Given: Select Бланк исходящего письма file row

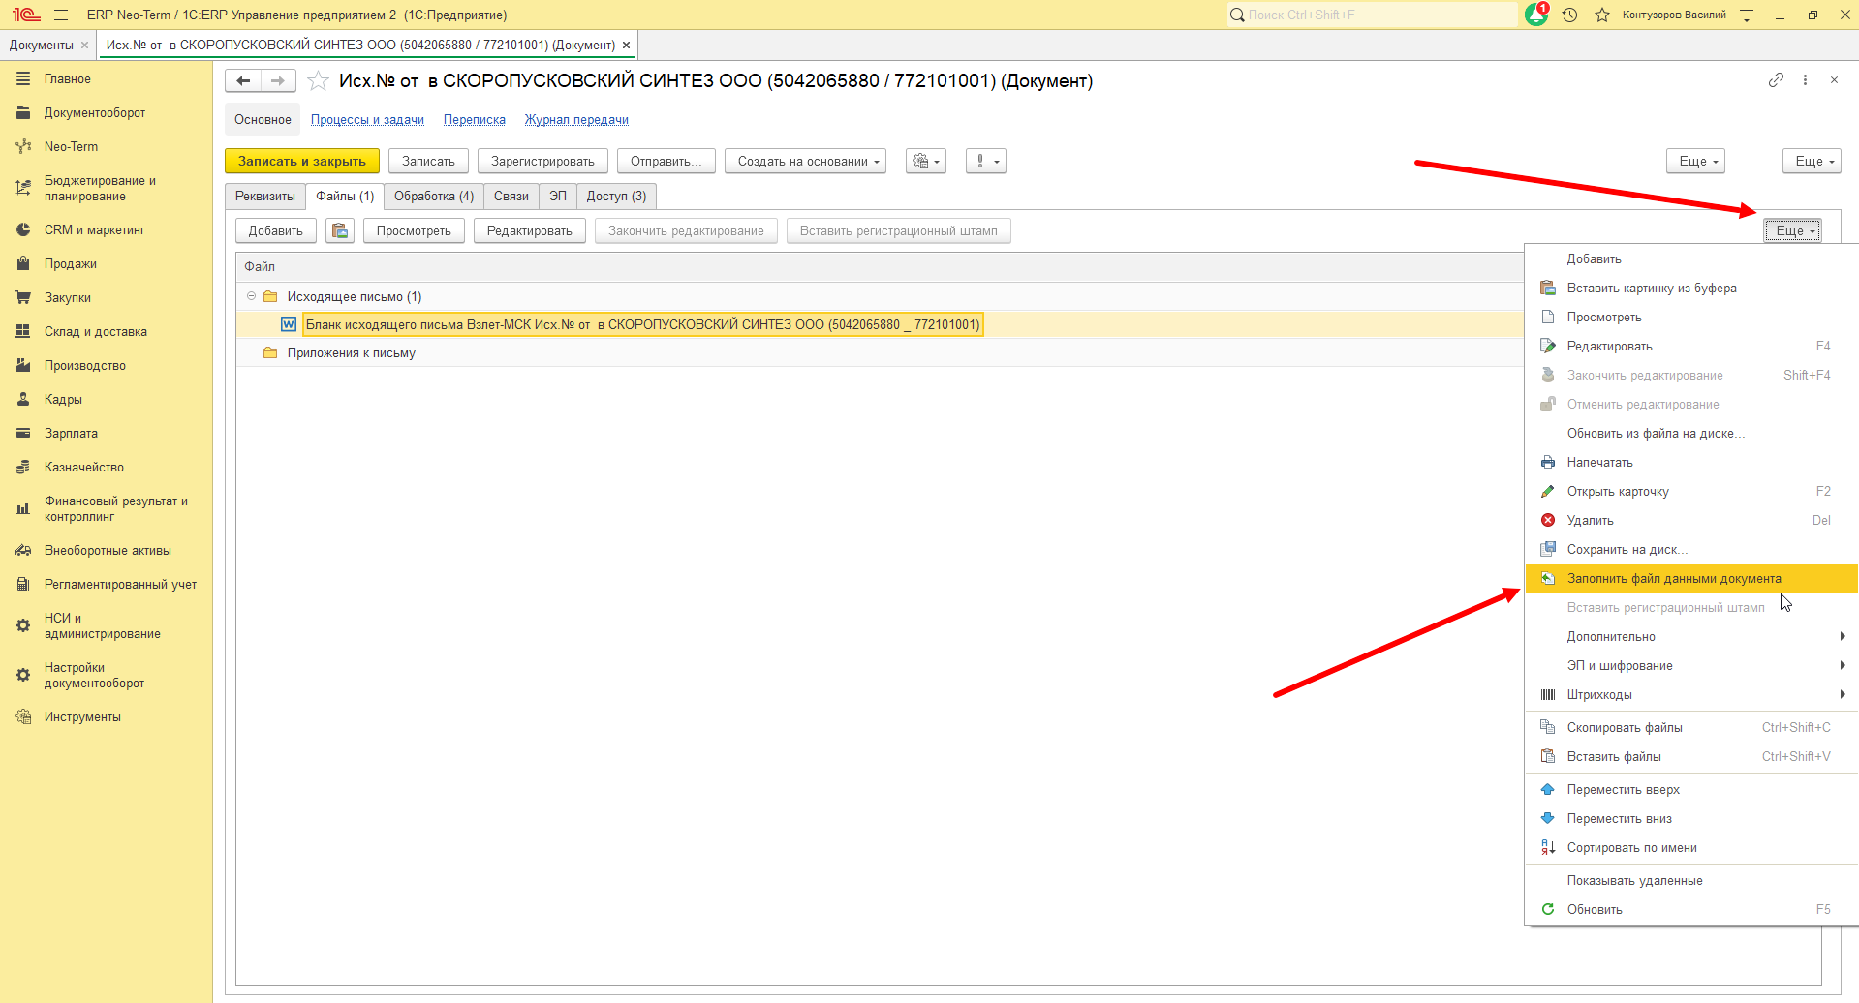Looking at the screenshot, I should pos(880,324).
